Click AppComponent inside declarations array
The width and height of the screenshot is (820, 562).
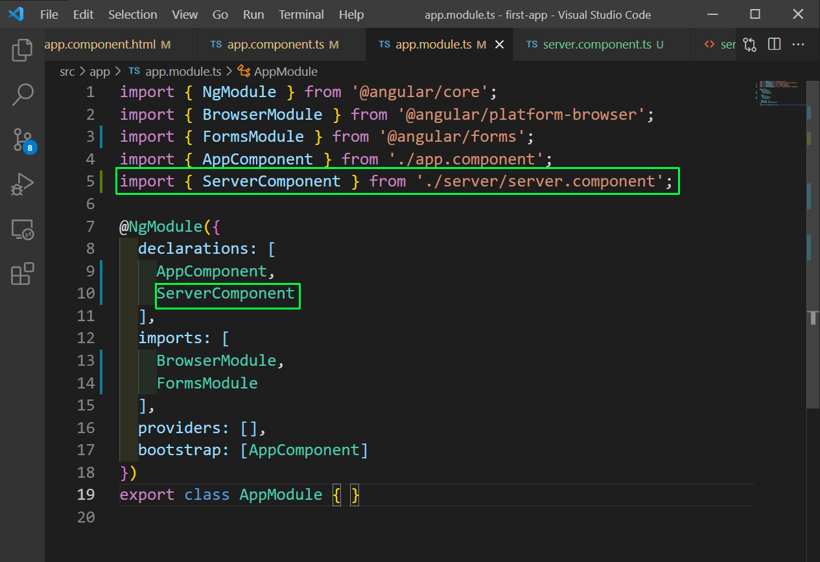click(211, 271)
